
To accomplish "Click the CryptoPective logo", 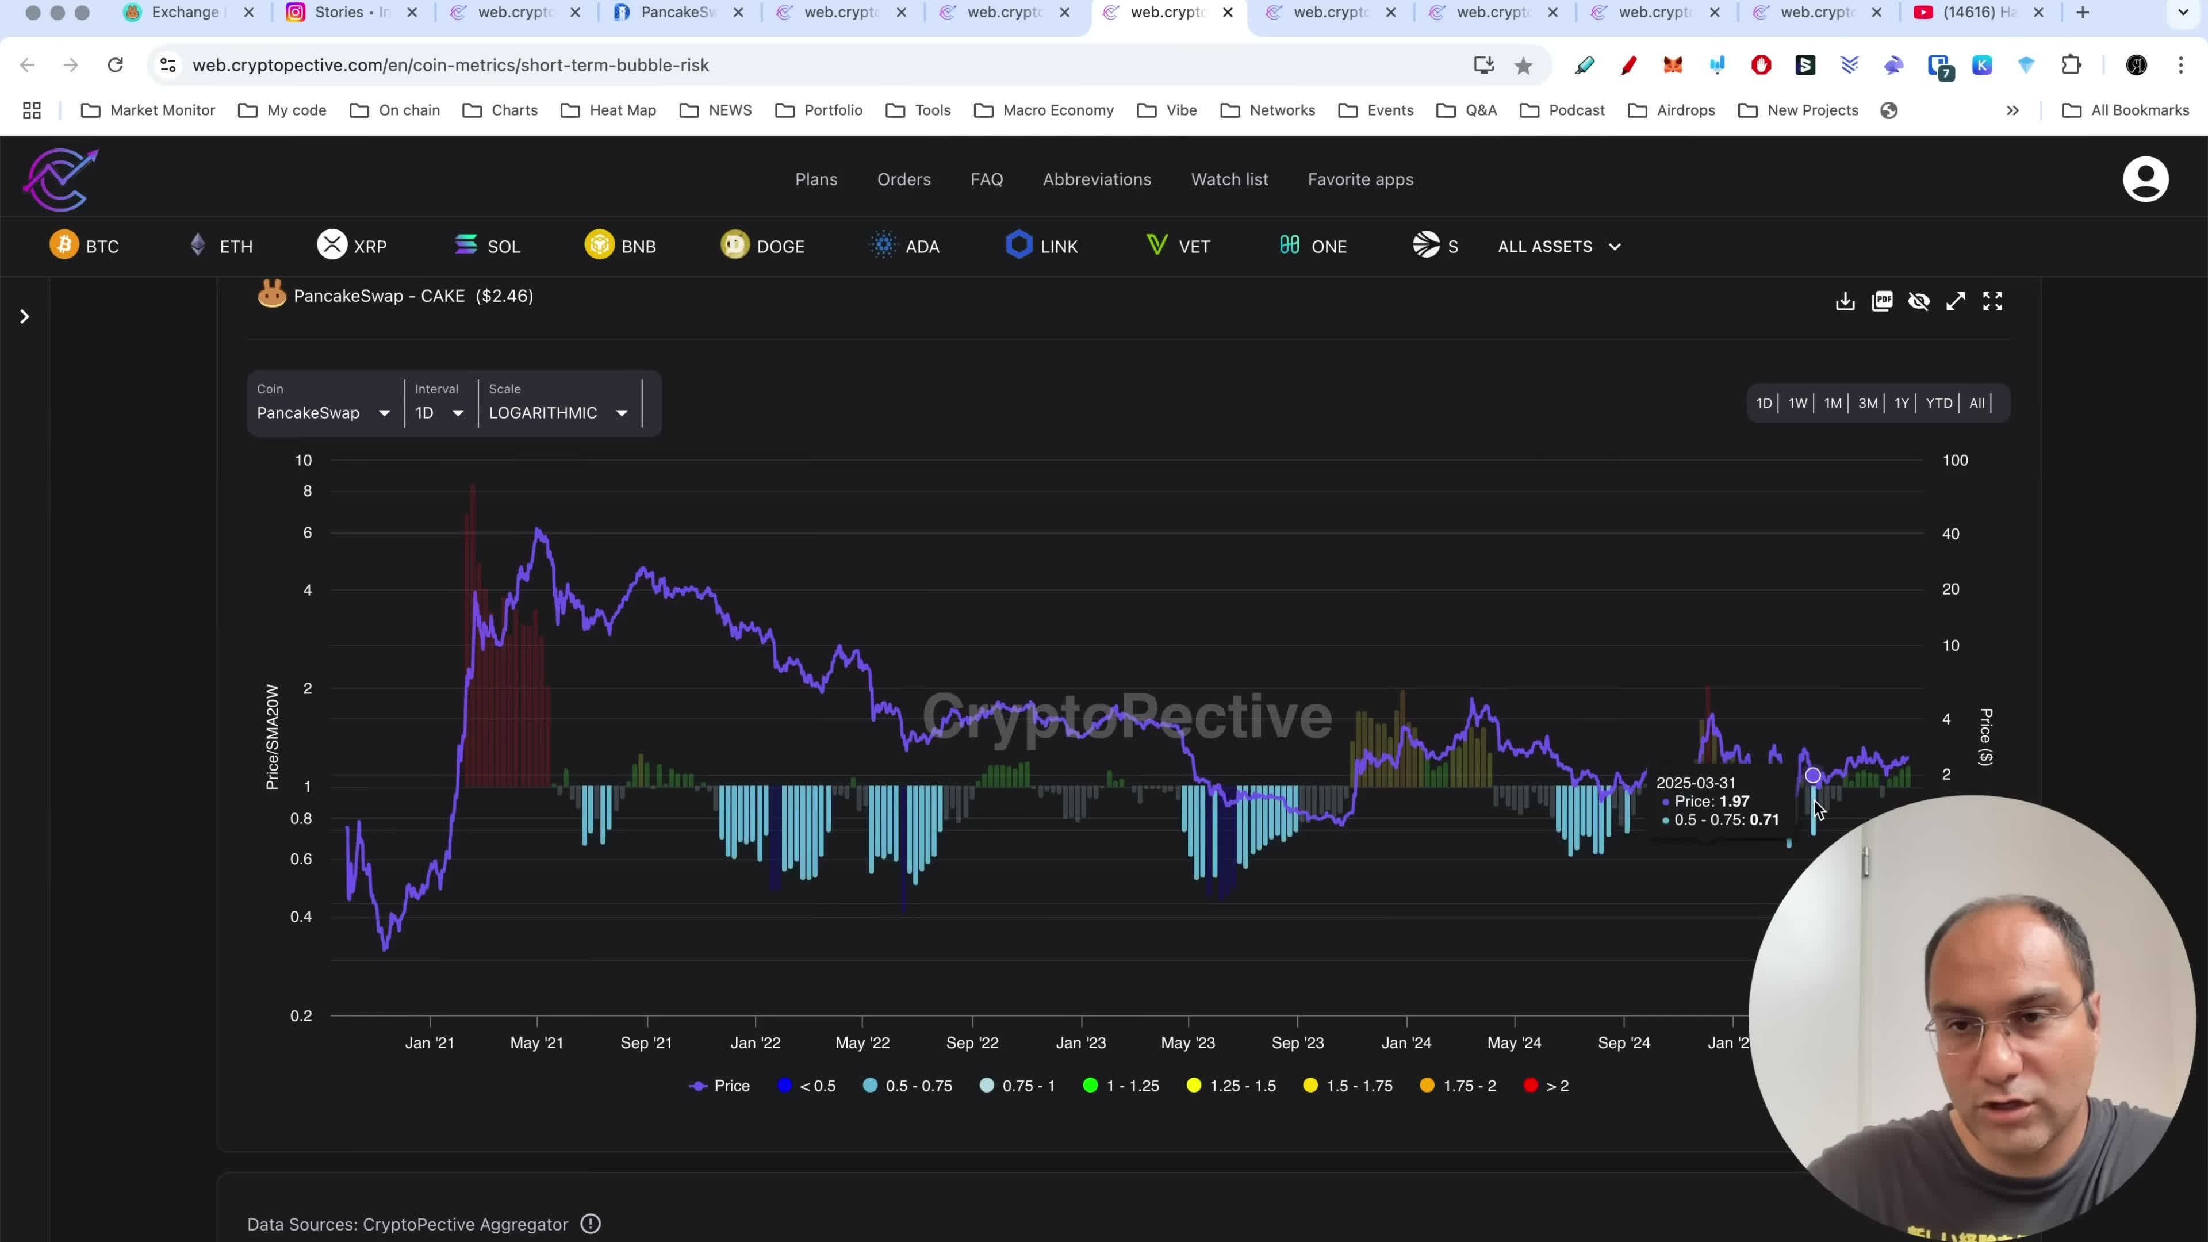I will (60, 179).
